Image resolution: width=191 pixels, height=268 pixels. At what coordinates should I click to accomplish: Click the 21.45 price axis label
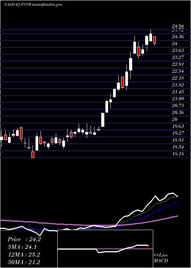pyautogui.click(x=178, y=92)
